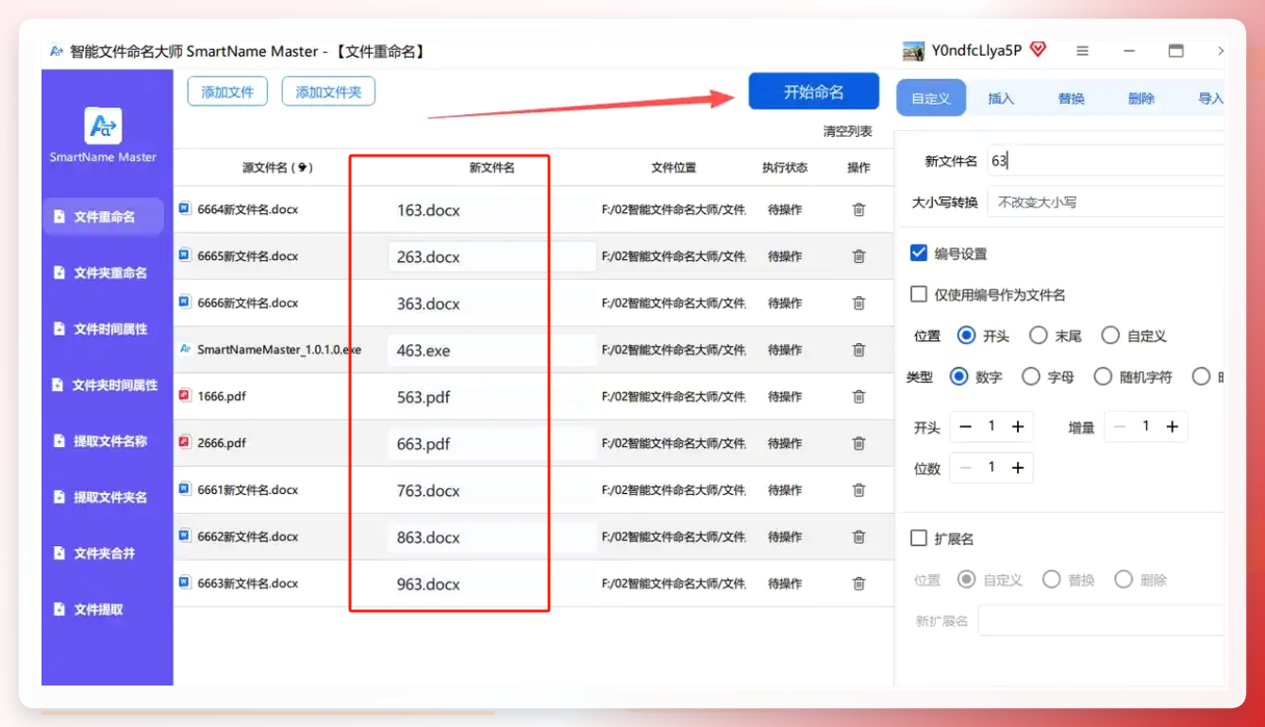
Task: Increase the 开头 start number with plus
Action: 1018,426
